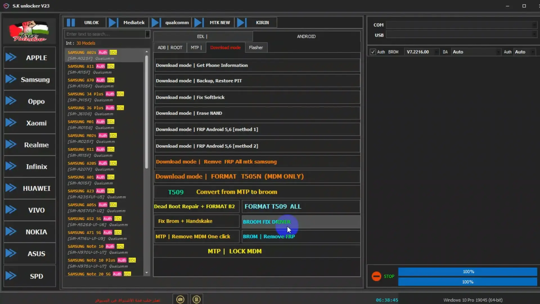Click the model search text field

pyautogui.click(x=105, y=34)
